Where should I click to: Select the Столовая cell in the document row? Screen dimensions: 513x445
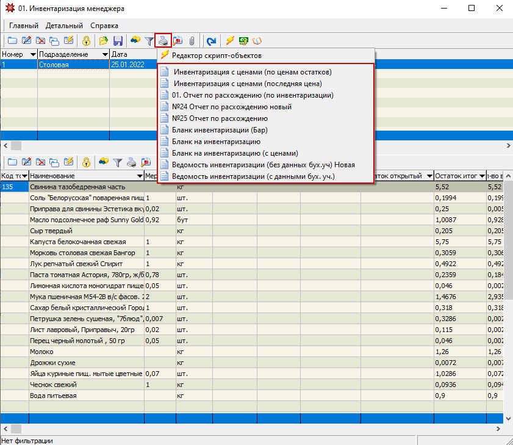[x=73, y=65]
